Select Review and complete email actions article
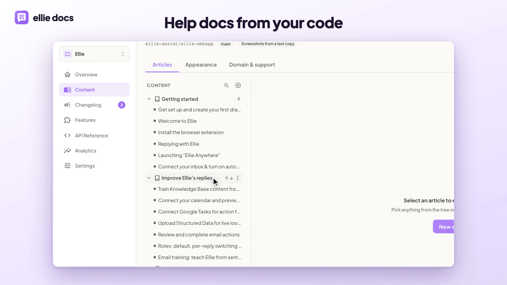Screen dimensions: 507x285 199,235
